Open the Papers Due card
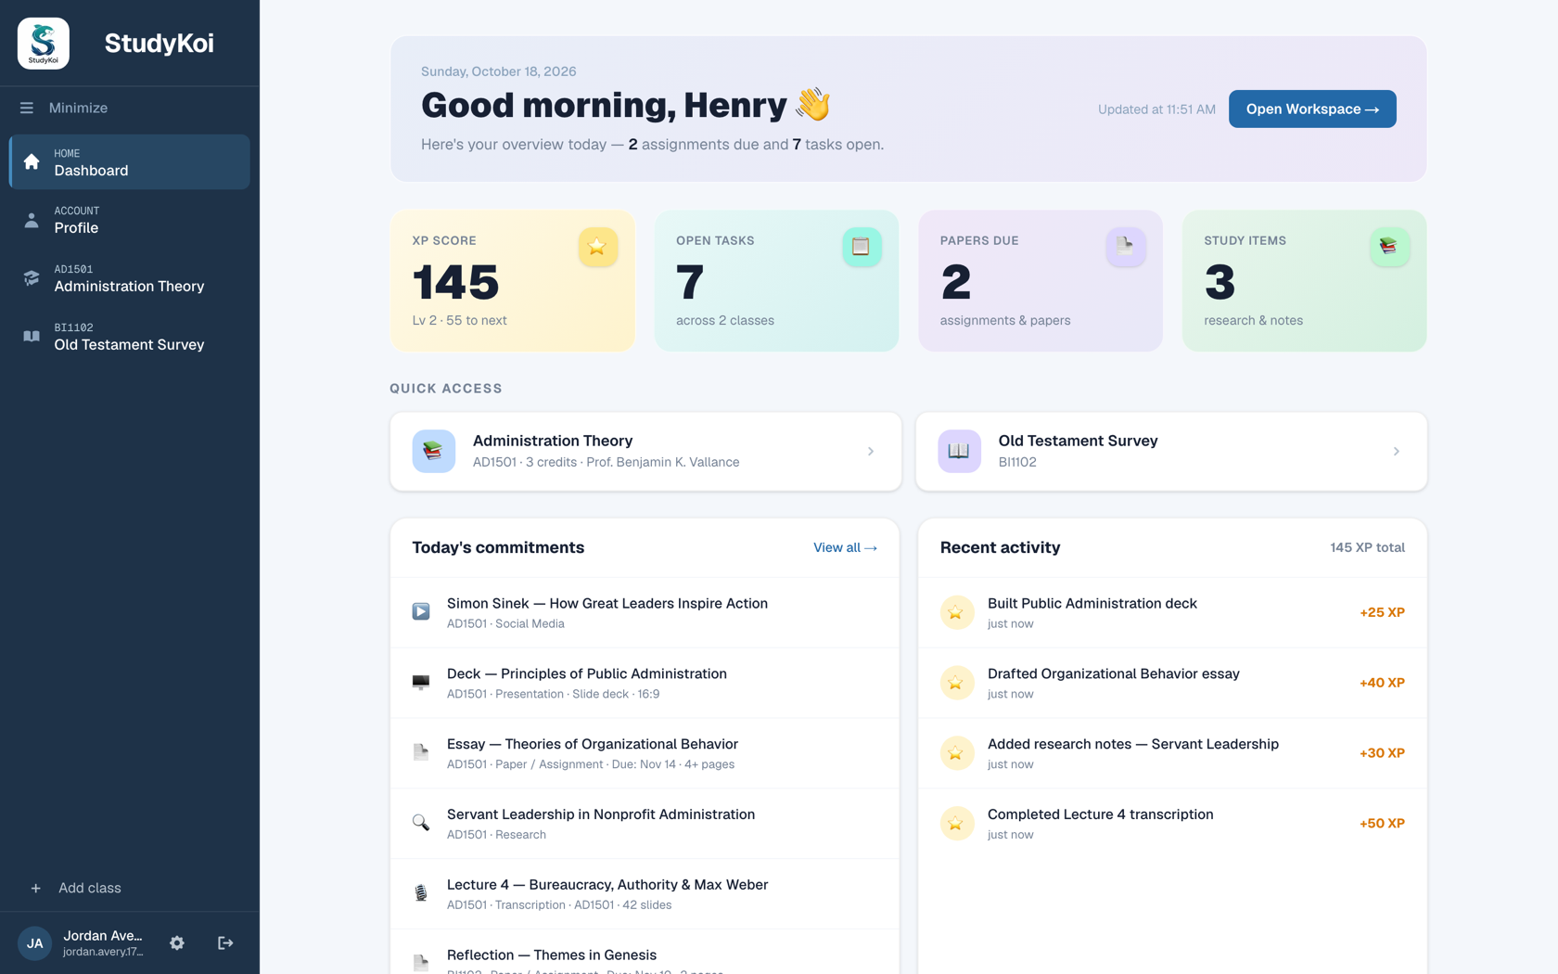The height and width of the screenshot is (974, 1558). (x=1041, y=280)
